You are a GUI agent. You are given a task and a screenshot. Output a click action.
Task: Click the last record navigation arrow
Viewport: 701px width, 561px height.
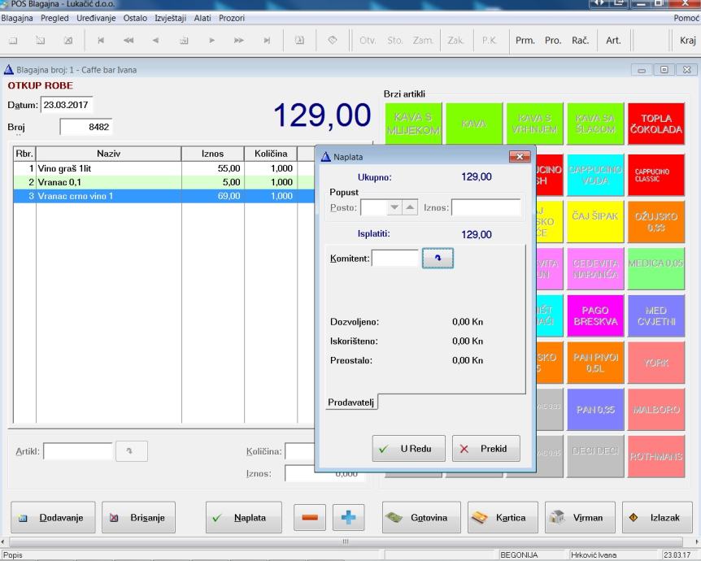(267, 40)
